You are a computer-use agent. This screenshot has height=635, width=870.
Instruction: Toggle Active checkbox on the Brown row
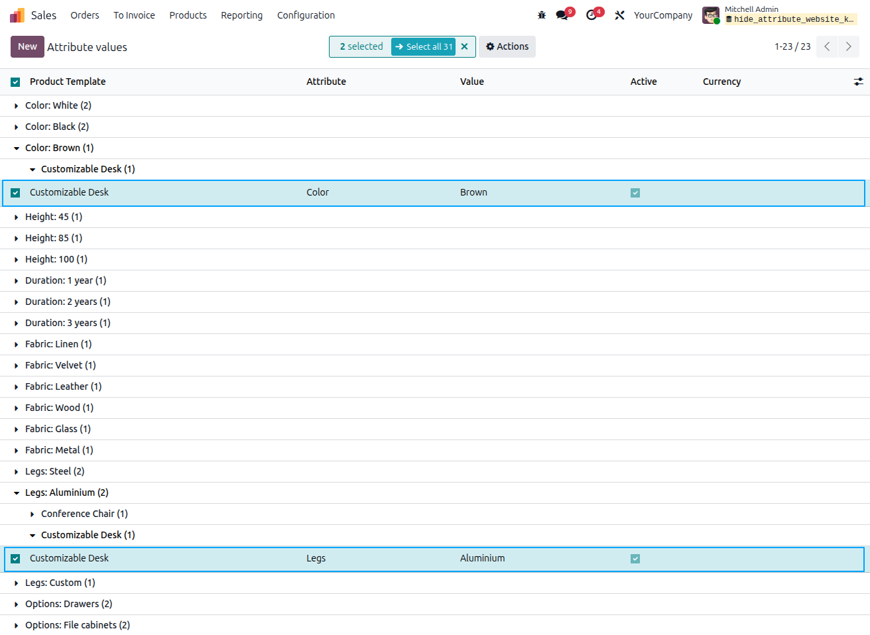coord(635,193)
